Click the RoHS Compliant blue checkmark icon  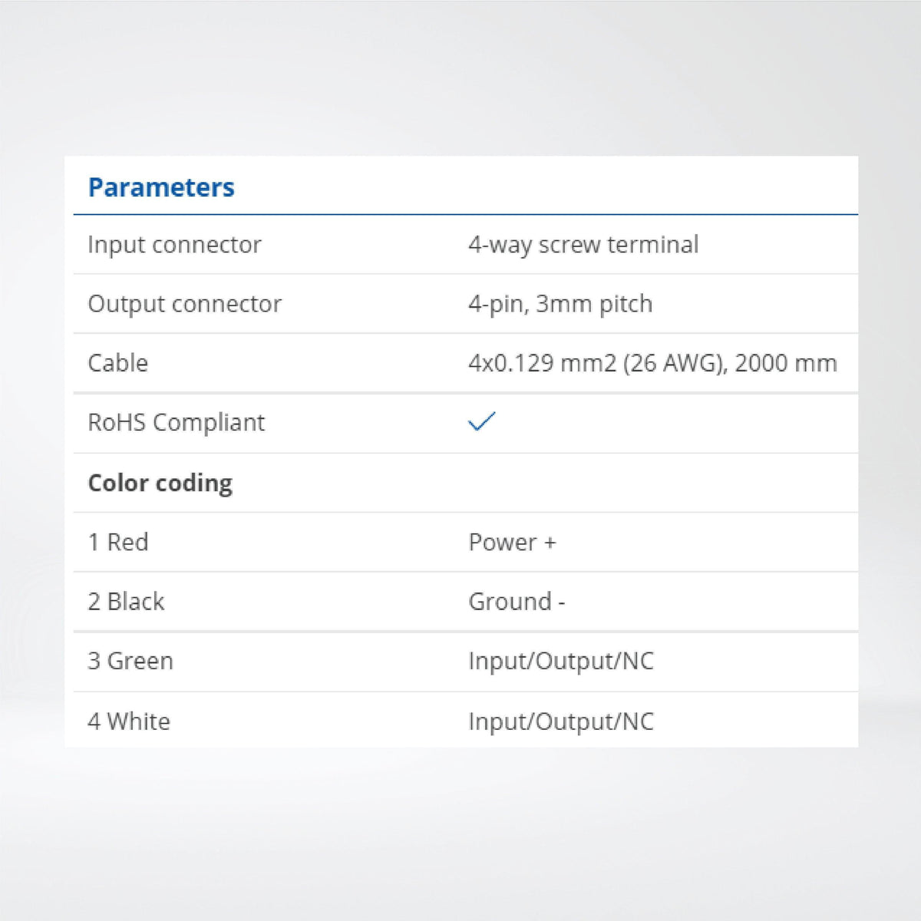pyautogui.click(x=482, y=421)
